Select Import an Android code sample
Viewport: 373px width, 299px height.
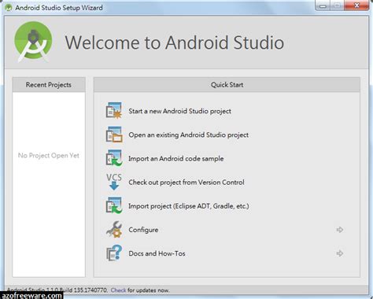coord(175,159)
